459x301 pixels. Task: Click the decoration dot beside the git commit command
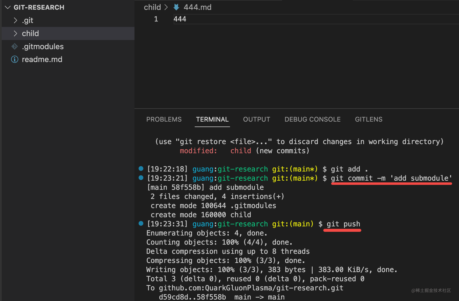[x=141, y=178]
